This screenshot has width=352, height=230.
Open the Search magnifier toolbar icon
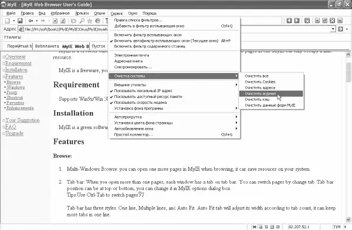click(x=82, y=21)
